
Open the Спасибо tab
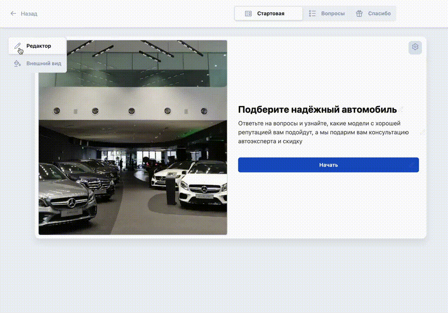[x=379, y=13]
